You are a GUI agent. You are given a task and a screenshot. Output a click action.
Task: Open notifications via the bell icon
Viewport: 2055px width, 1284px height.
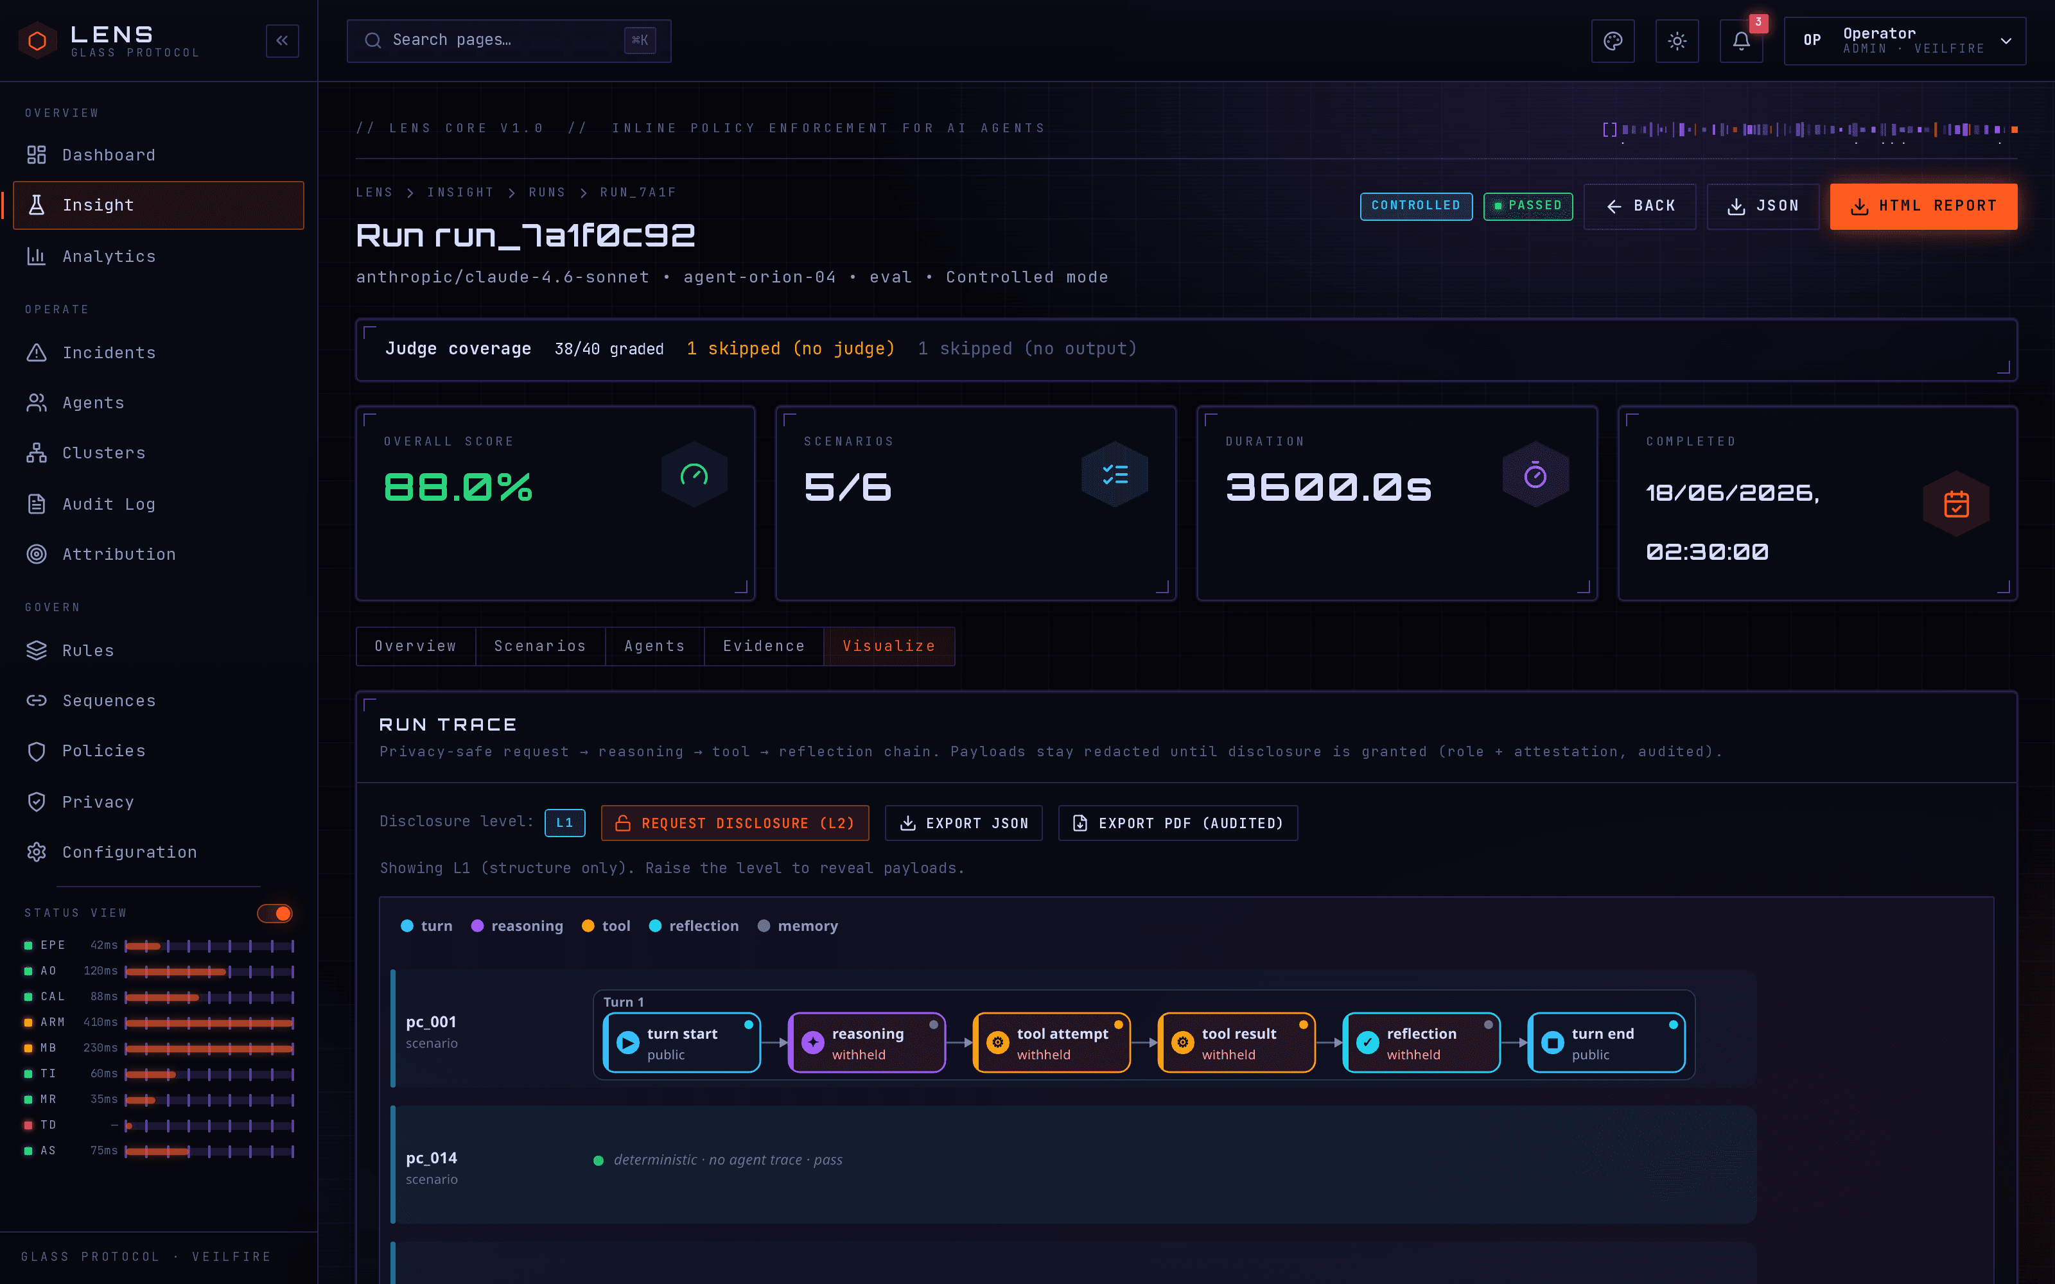(1741, 40)
